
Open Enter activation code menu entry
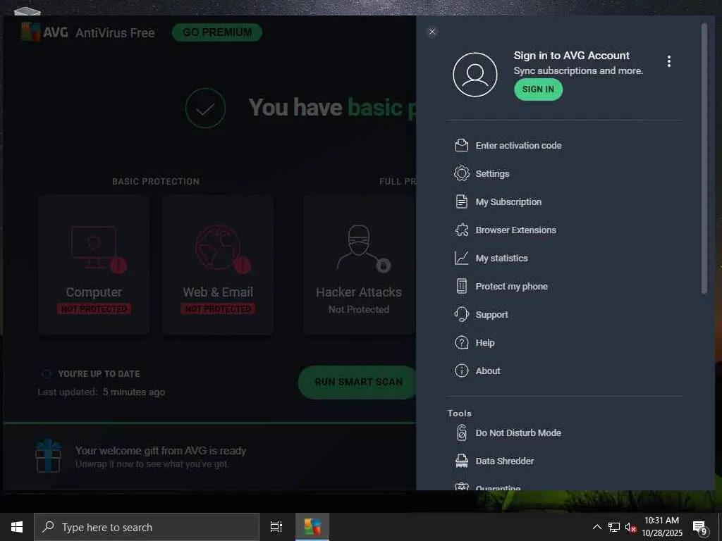click(518, 145)
